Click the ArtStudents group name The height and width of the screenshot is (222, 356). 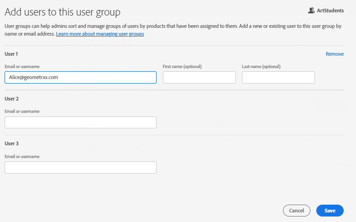point(330,10)
